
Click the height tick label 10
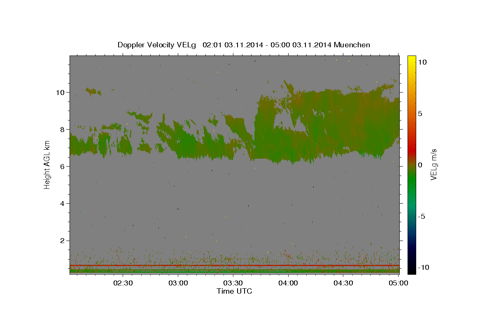(x=60, y=92)
